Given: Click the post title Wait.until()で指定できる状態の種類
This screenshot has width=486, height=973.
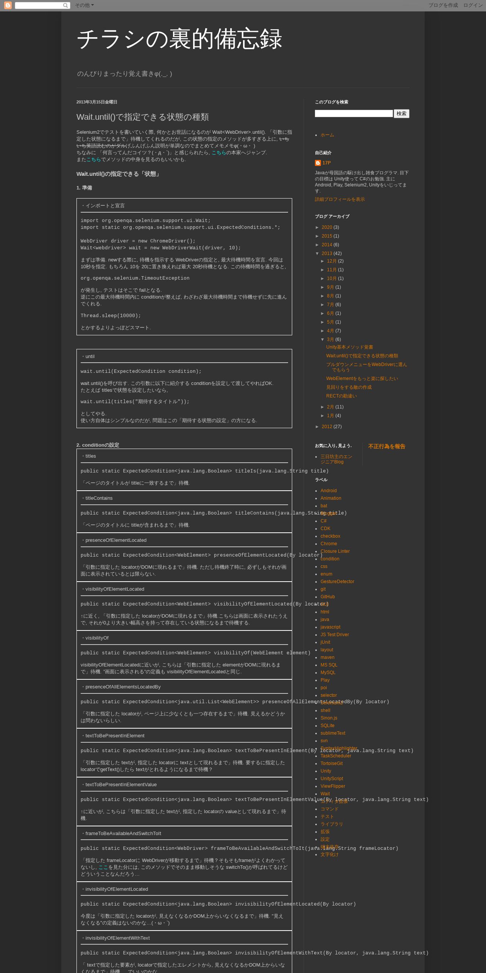Looking at the screenshot, I should click(x=142, y=117).
